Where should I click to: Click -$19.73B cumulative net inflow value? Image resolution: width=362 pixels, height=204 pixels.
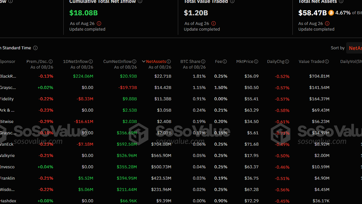pos(128,88)
